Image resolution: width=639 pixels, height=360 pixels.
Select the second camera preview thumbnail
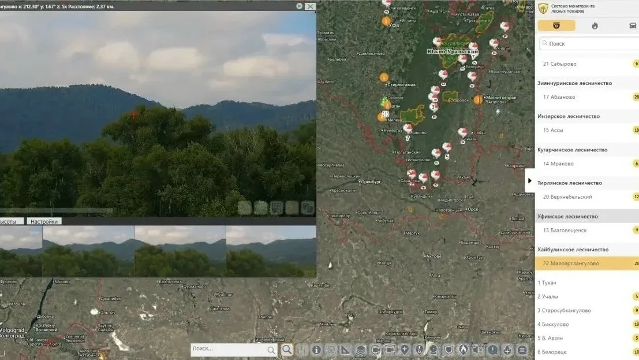[x=88, y=251]
